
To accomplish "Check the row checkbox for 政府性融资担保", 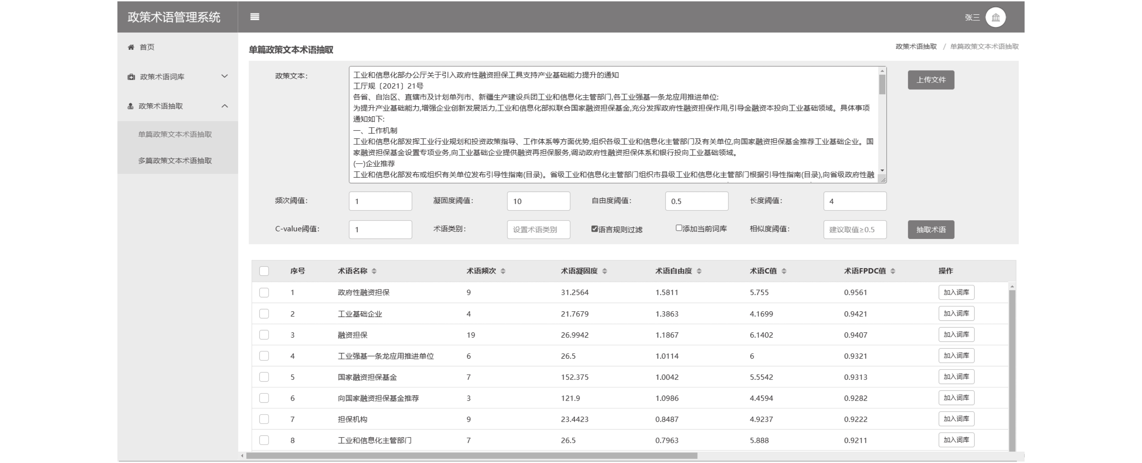I will pyautogui.click(x=264, y=293).
